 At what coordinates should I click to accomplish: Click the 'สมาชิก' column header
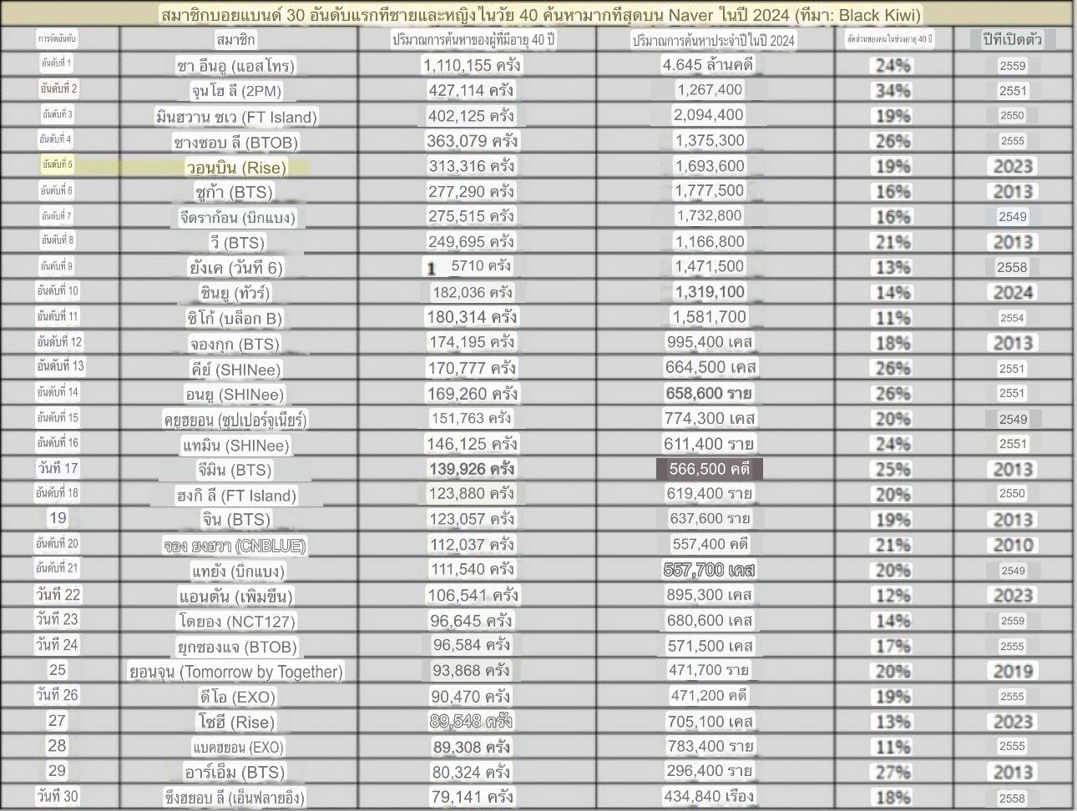click(235, 39)
